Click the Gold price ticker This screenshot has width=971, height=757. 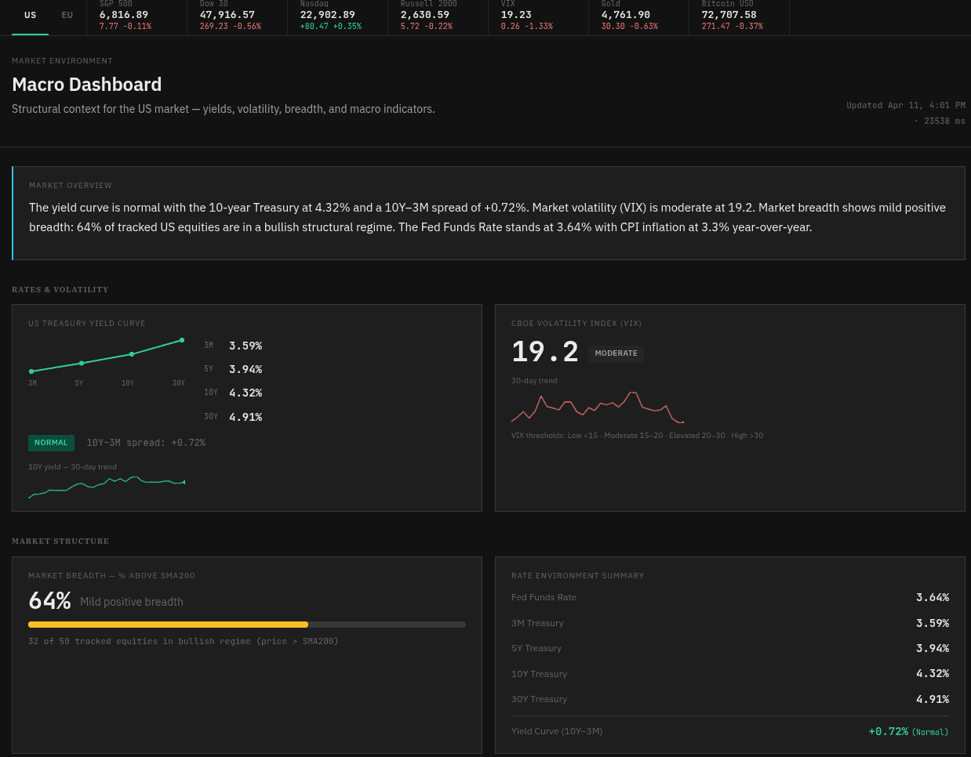(637, 14)
